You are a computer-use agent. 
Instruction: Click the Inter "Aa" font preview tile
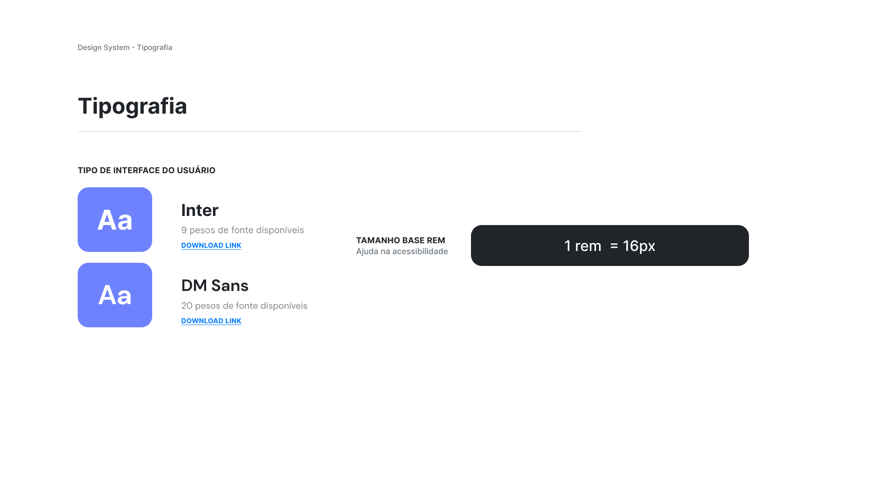tap(115, 220)
